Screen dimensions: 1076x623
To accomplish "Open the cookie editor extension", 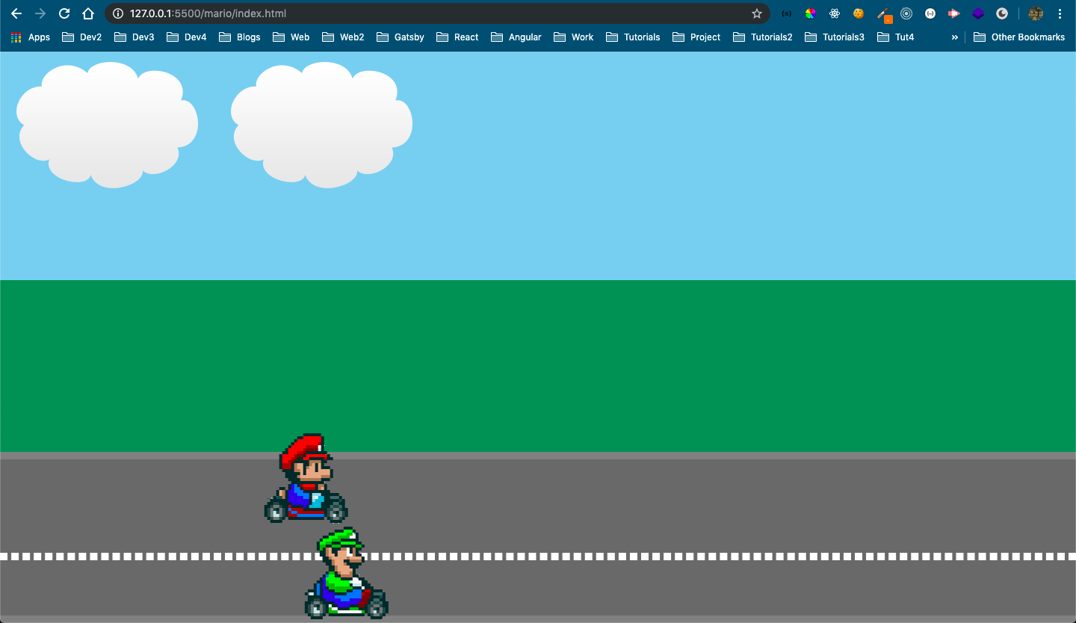I will tap(859, 13).
